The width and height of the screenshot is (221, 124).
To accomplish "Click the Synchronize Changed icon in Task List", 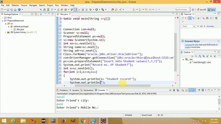I will [216, 18].
